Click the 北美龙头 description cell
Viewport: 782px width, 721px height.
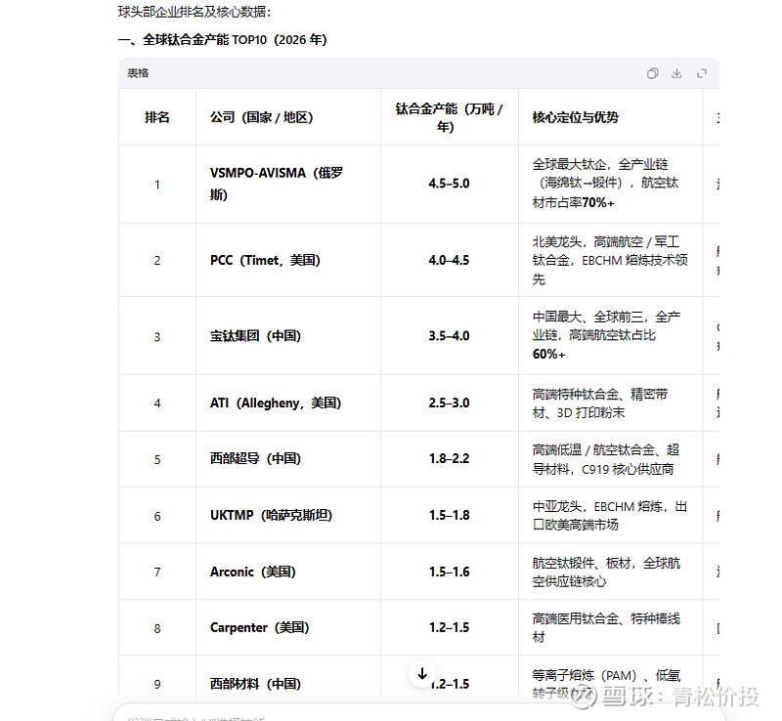click(610, 260)
